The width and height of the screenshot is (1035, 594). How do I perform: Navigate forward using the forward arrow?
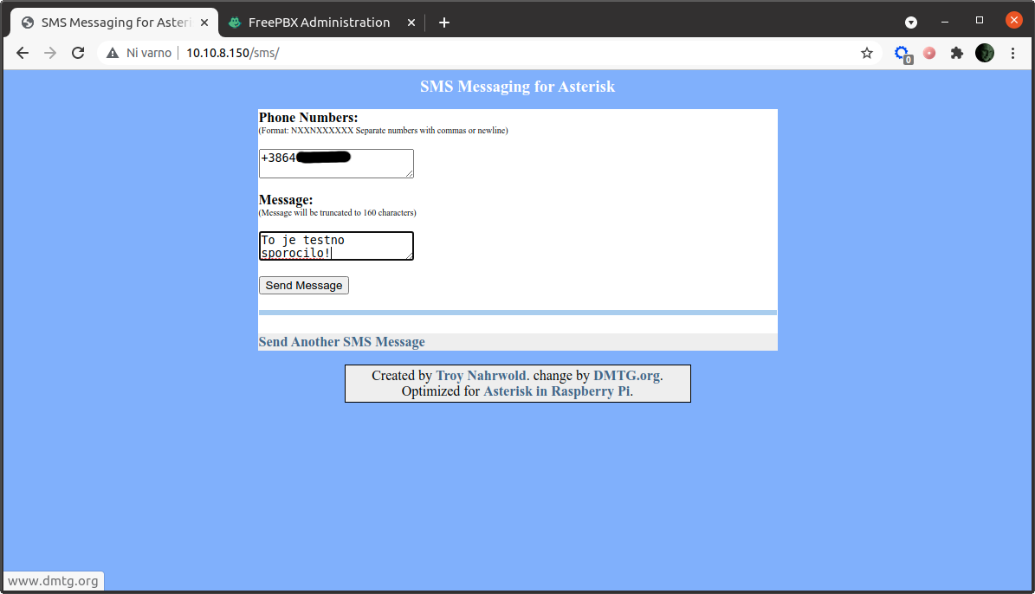(50, 53)
